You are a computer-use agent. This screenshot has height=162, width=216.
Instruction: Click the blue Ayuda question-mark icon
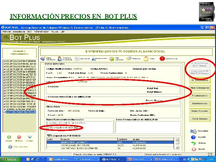[193, 137]
